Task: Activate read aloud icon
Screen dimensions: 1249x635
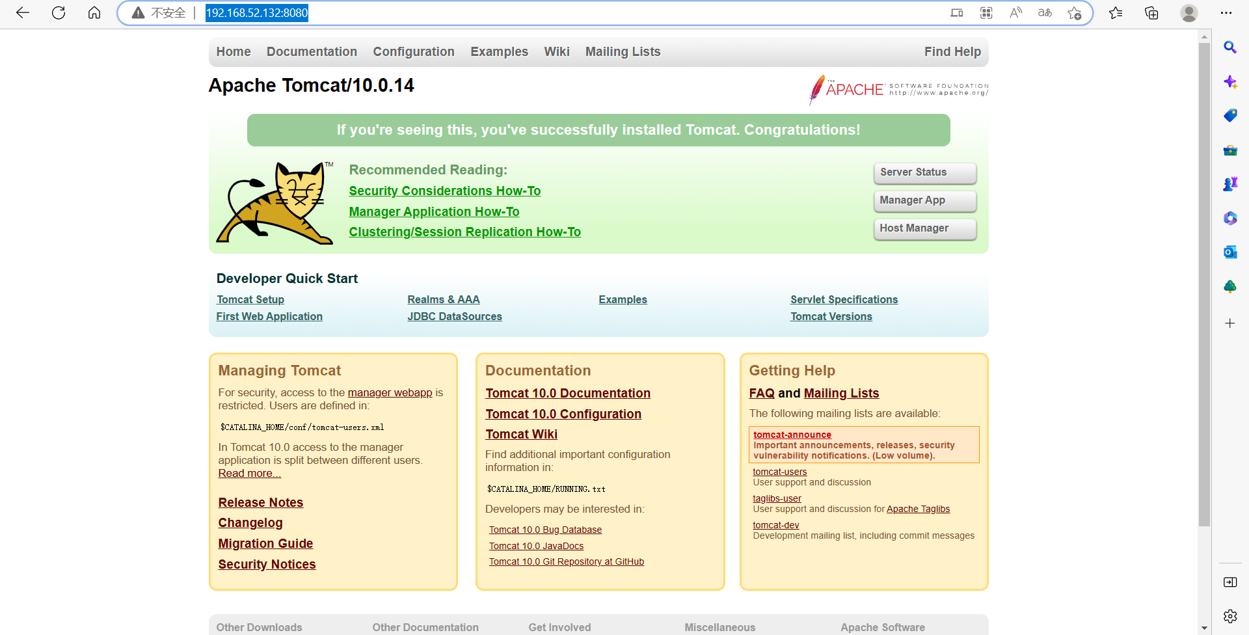Action: (x=1015, y=13)
